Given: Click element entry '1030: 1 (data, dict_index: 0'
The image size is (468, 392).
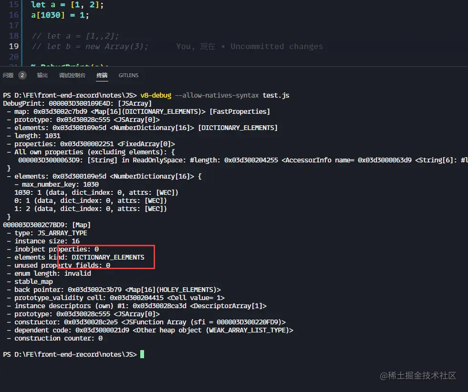Looking at the screenshot, I should click(96, 192).
